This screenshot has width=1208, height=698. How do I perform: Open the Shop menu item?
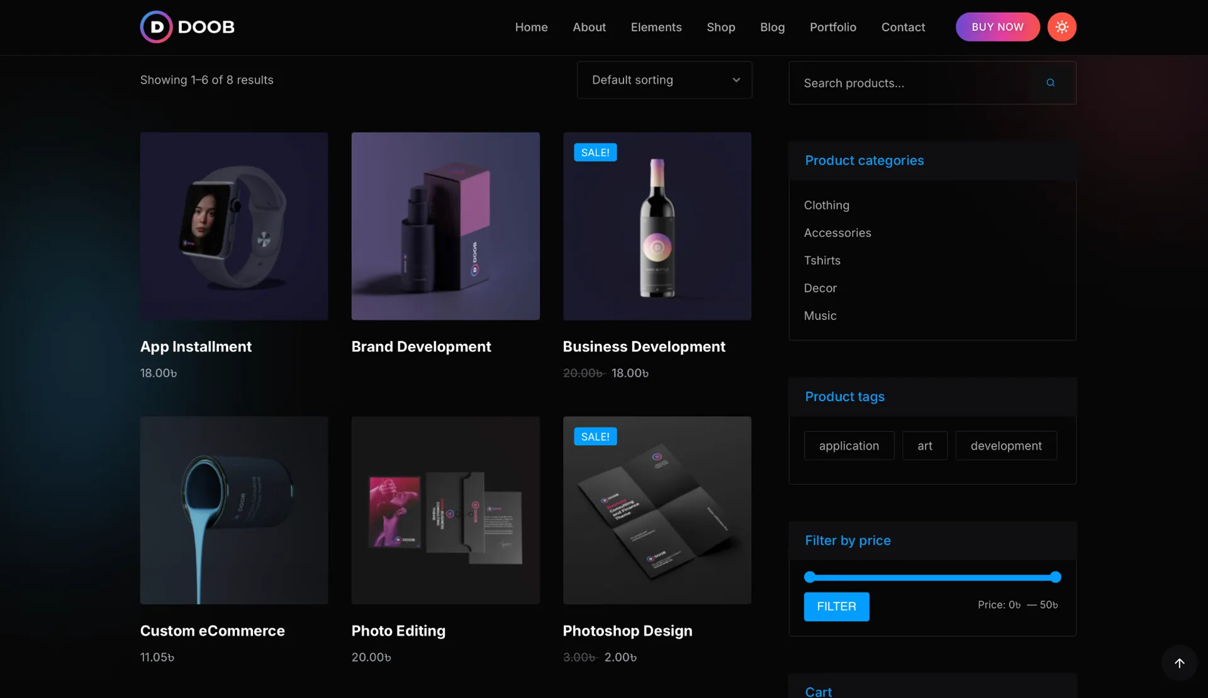pyautogui.click(x=720, y=27)
